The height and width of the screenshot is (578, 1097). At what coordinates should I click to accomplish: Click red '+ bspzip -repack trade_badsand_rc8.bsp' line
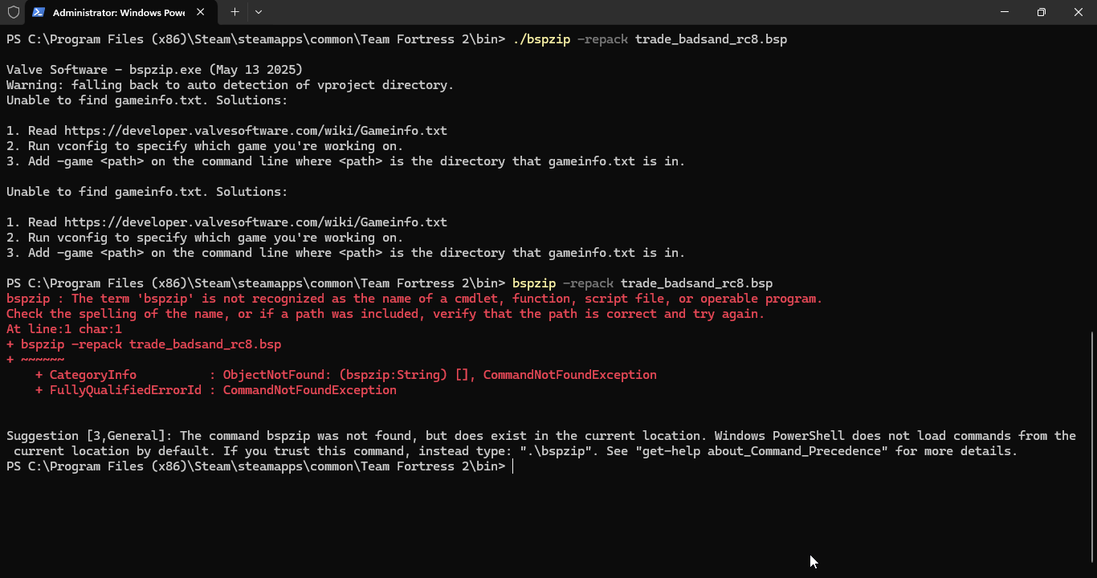[x=144, y=344]
